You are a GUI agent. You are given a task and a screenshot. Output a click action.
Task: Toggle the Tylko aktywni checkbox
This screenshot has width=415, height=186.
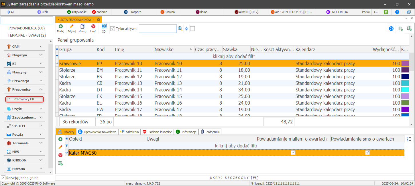[x=113, y=29]
